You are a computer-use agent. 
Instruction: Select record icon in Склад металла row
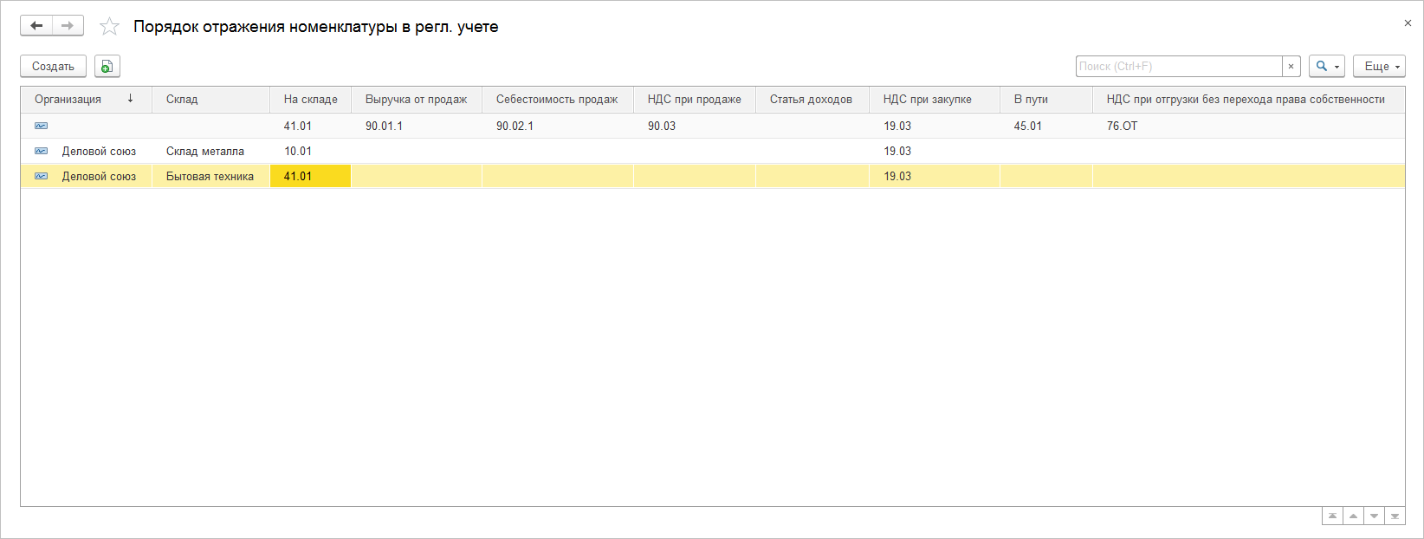click(x=41, y=151)
